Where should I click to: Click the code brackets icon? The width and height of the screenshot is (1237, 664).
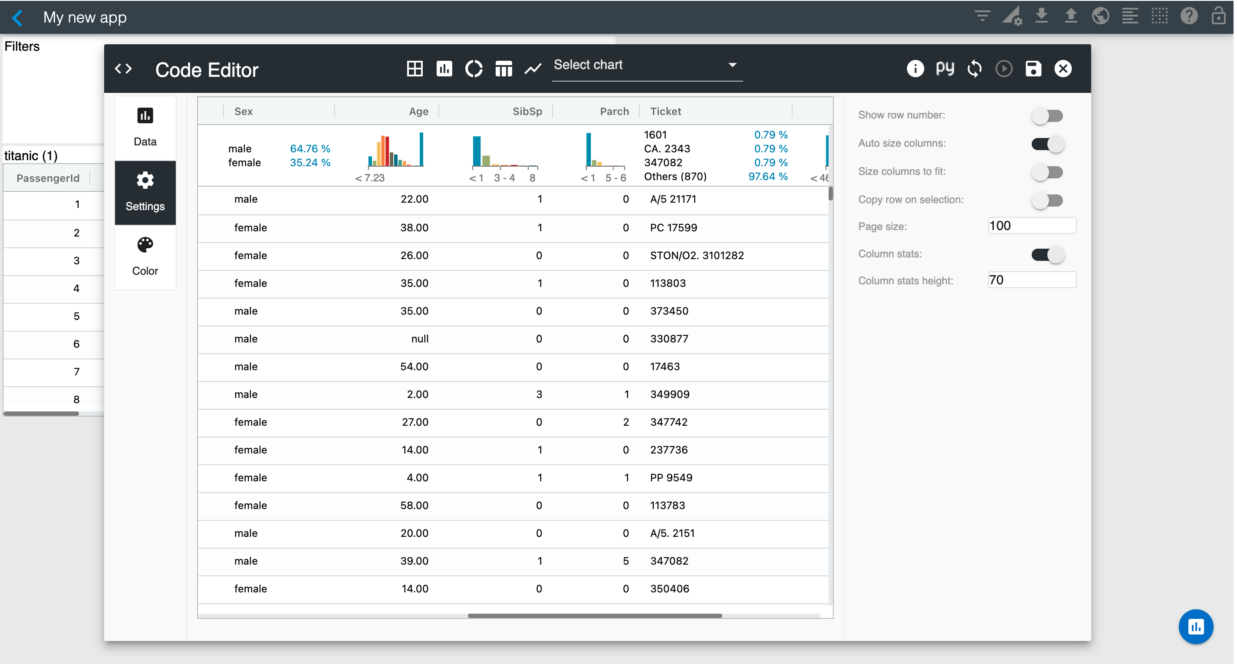123,69
